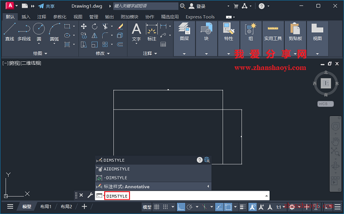The width and height of the screenshot is (344, 214).
Task: Select the Polyline (多段线) tool
Action: pos(24,31)
